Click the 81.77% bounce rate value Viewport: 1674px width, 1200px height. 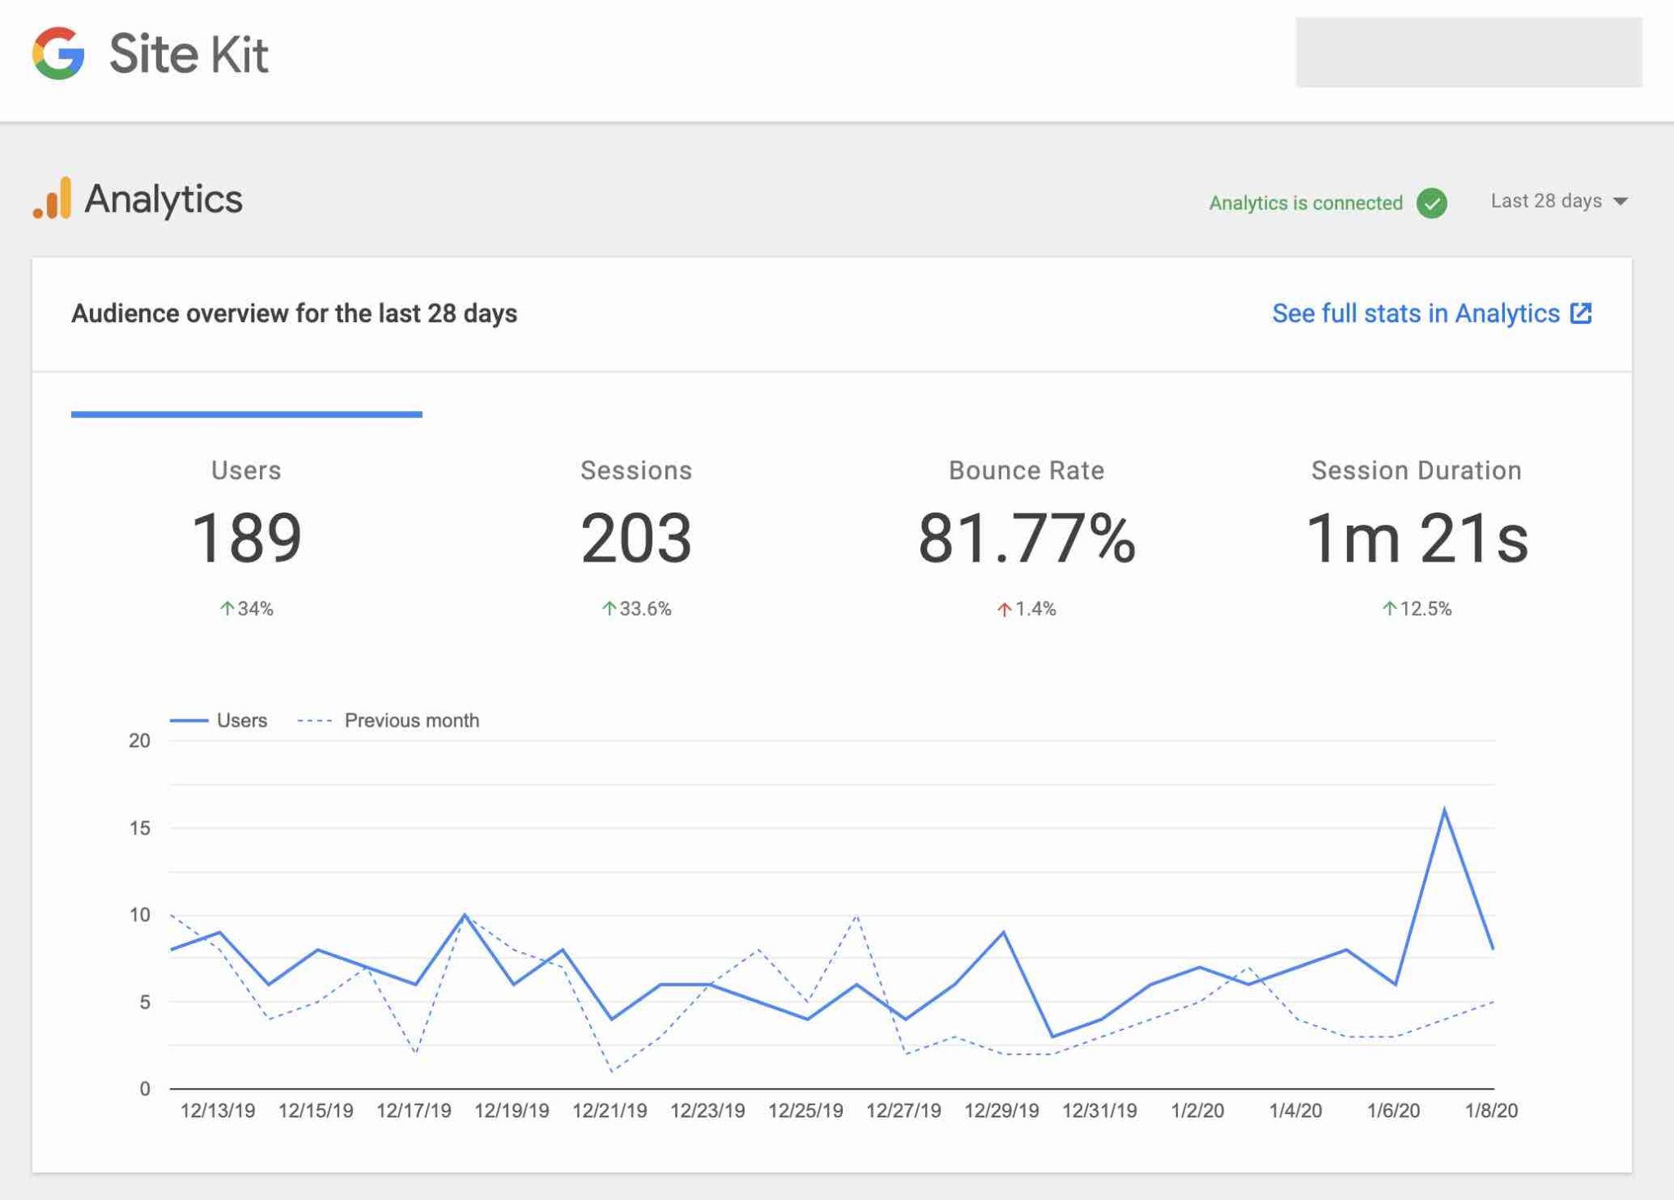pyautogui.click(x=1027, y=538)
